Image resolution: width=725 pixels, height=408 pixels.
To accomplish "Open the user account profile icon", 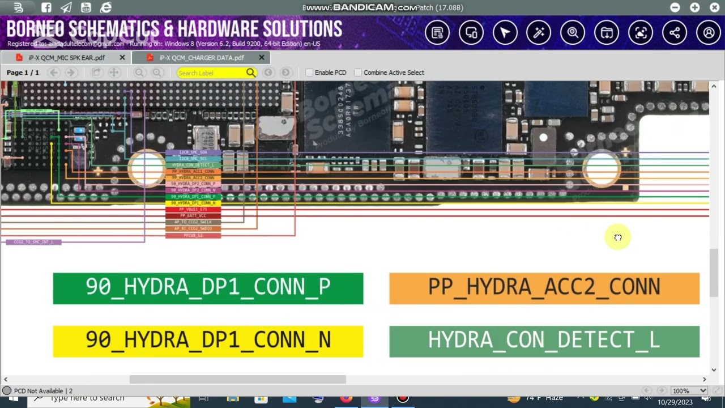I will coord(709,33).
